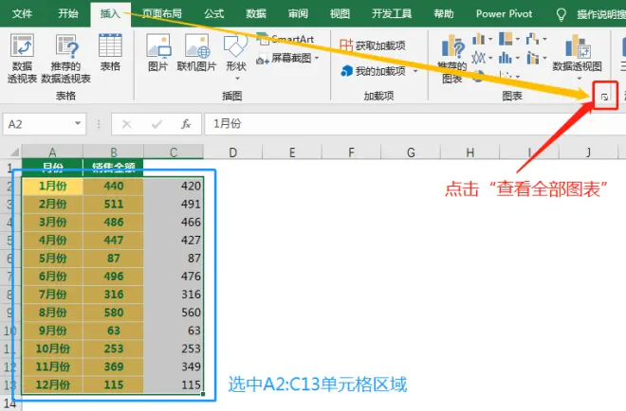Switch to the 视图 View tab
The image size is (626, 411).
pos(340,14)
